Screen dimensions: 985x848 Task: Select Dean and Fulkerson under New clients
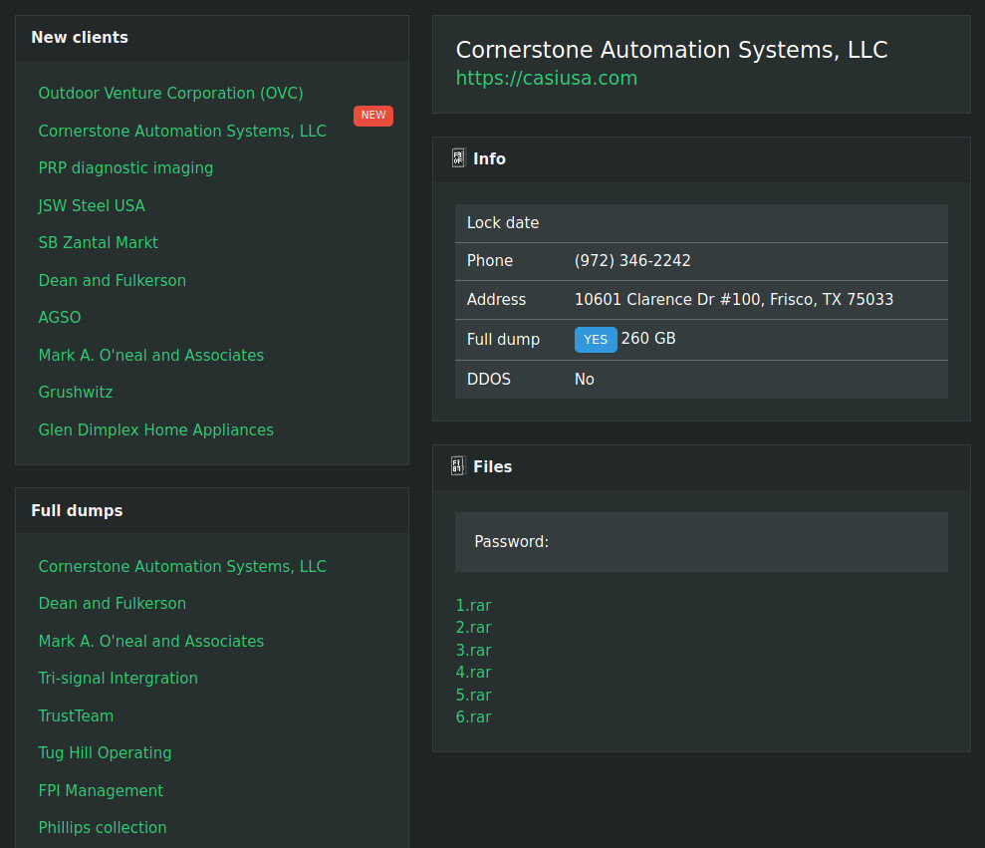(x=113, y=280)
